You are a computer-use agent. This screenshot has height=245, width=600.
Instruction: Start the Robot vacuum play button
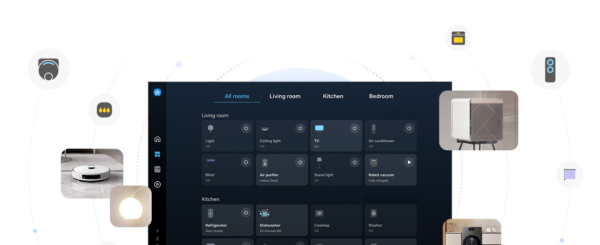coord(409,162)
